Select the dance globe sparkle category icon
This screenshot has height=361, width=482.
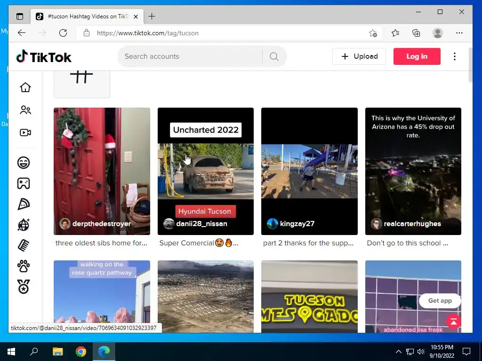tap(24, 225)
